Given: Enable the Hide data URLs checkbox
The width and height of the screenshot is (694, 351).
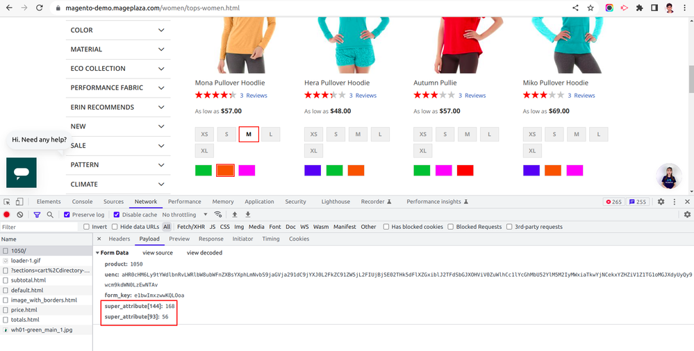Looking at the screenshot, I should coord(116,227).
